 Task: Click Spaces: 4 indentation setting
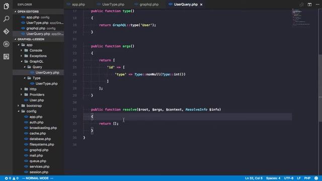click(x=273, y=178)
